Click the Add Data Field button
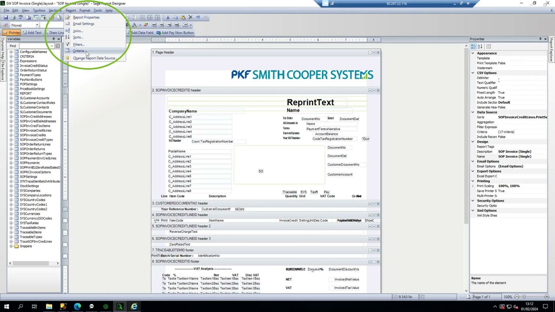Viewport: 555px width, 312px height. [140, 32]
